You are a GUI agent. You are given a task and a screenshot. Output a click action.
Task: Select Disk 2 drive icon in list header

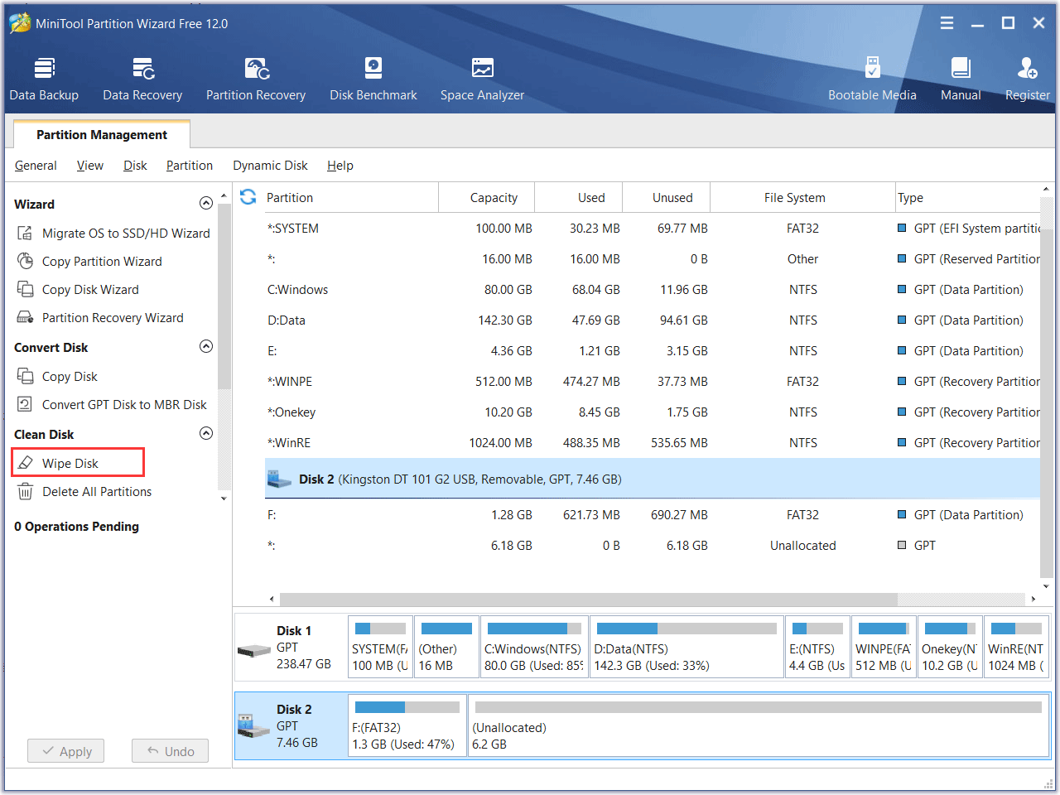coord(279,479)
